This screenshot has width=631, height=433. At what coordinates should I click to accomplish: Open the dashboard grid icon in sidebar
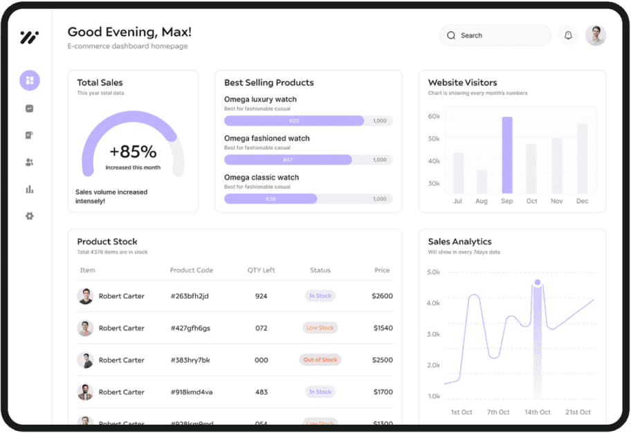[x=30, y=80]
